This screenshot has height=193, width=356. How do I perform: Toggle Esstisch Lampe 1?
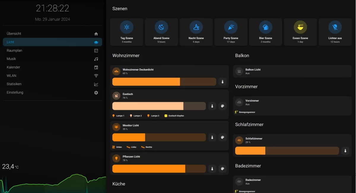coord(118,116)
